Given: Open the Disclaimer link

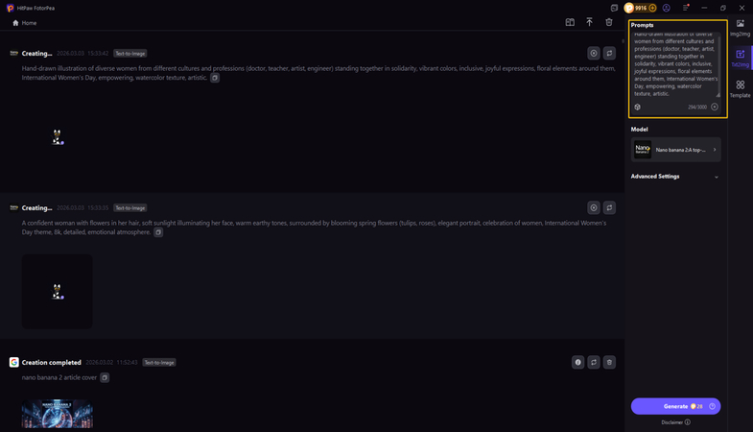Looking at the screenshot, I should (675, 422).
